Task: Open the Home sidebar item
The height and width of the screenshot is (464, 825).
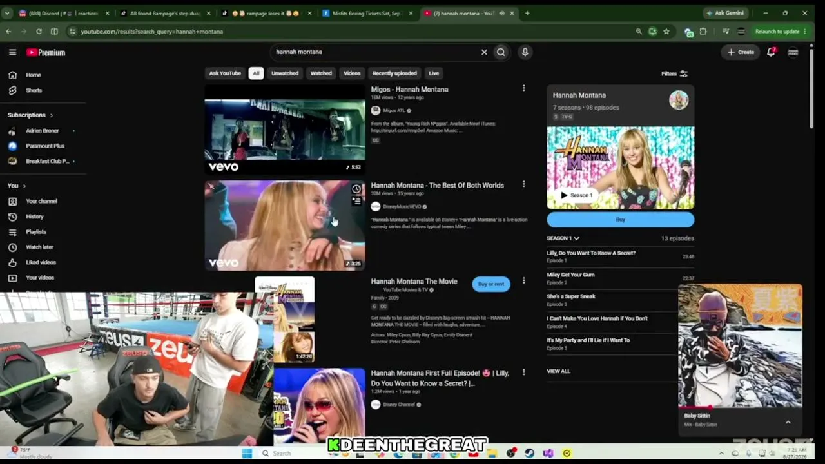Action: point(33,75)
